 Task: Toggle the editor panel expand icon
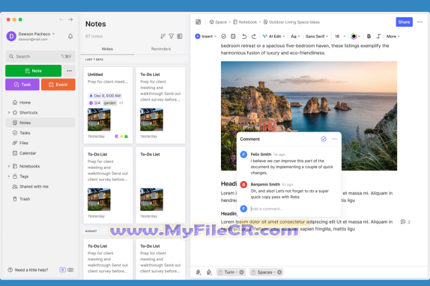click(198, 22)
